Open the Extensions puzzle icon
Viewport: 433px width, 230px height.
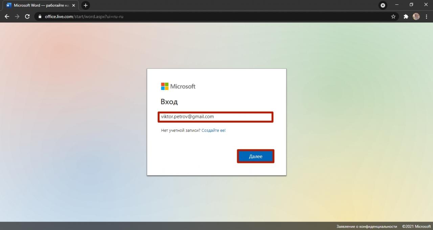point(406,17)
